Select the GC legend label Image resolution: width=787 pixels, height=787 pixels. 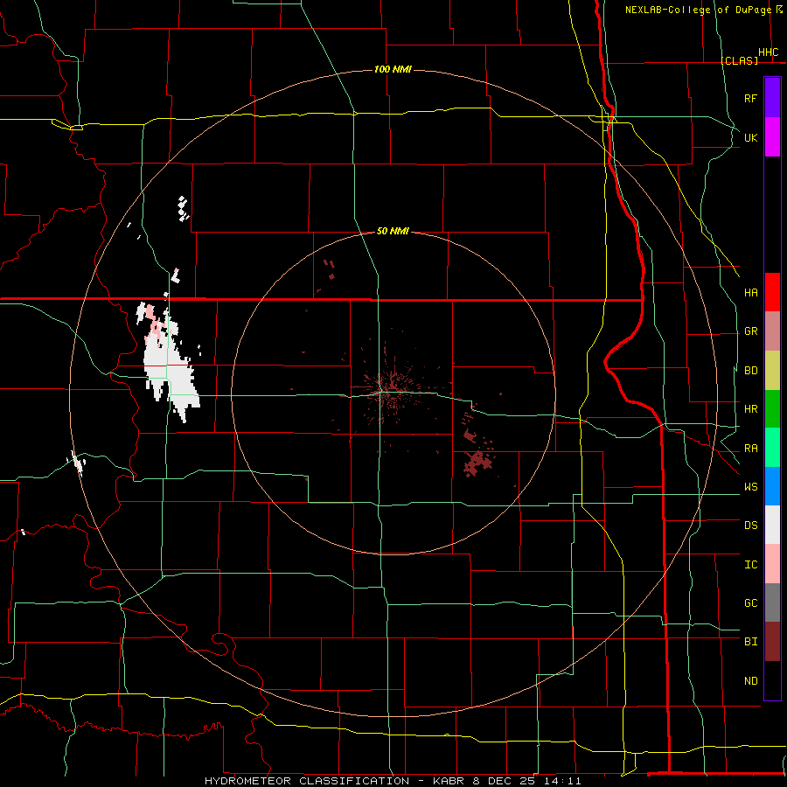click(750, 603)
